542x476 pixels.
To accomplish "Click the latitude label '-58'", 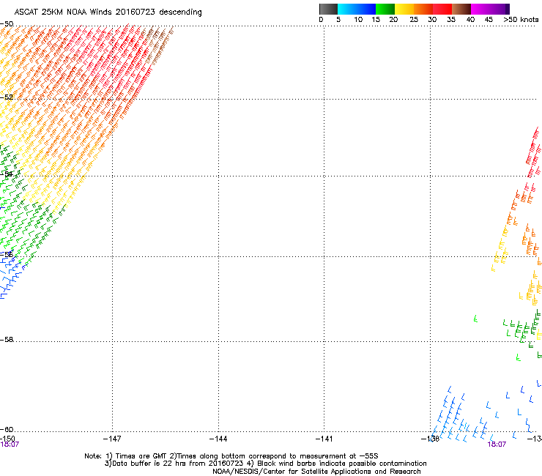I will tap(7, 340).
